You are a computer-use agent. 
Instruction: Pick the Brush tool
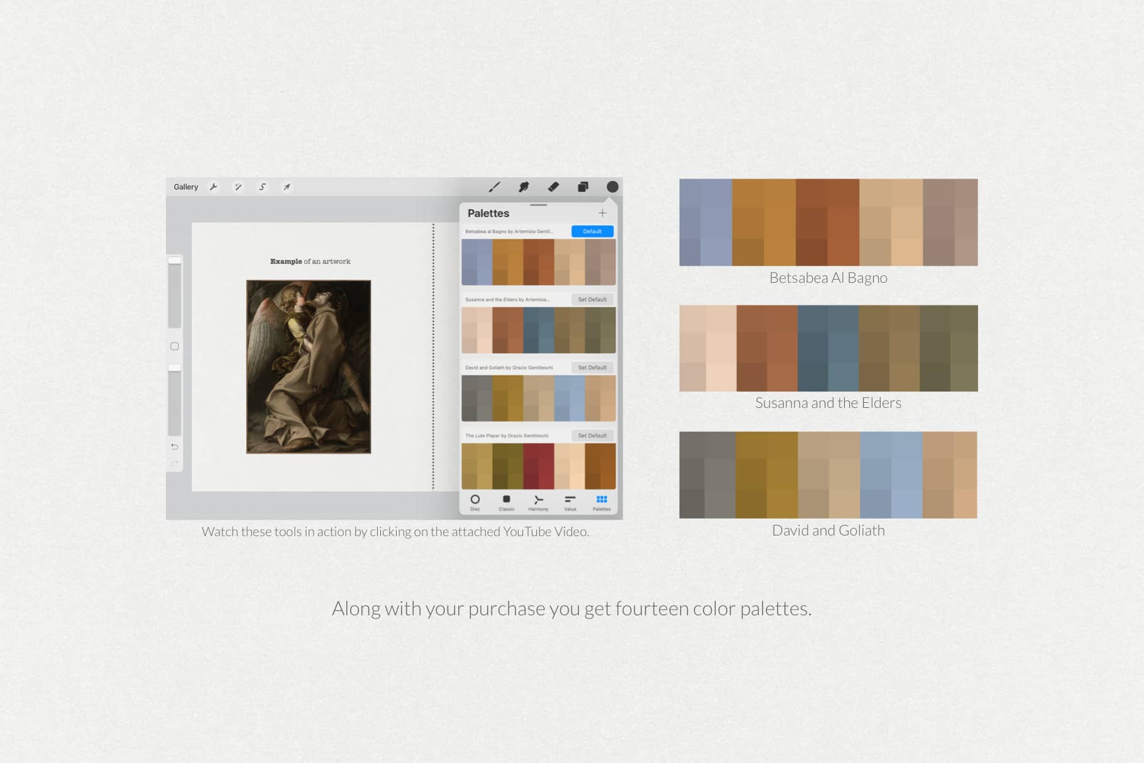click(495, 186)
